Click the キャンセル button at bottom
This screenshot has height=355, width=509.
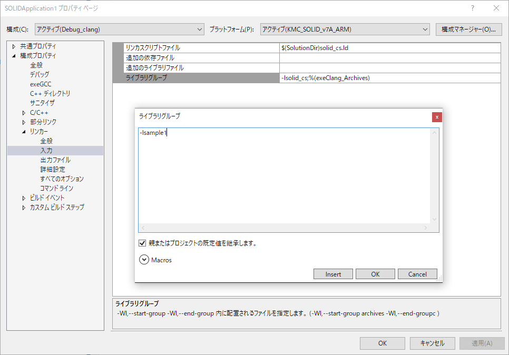pyautogui.click(x=432, y=343)
